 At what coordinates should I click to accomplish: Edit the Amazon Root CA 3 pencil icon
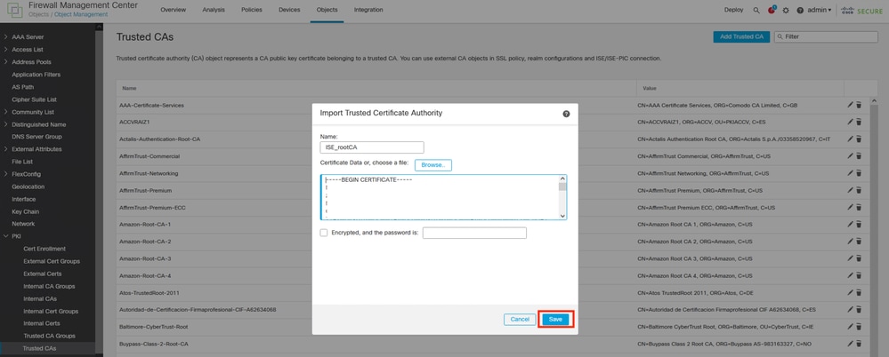850,258
